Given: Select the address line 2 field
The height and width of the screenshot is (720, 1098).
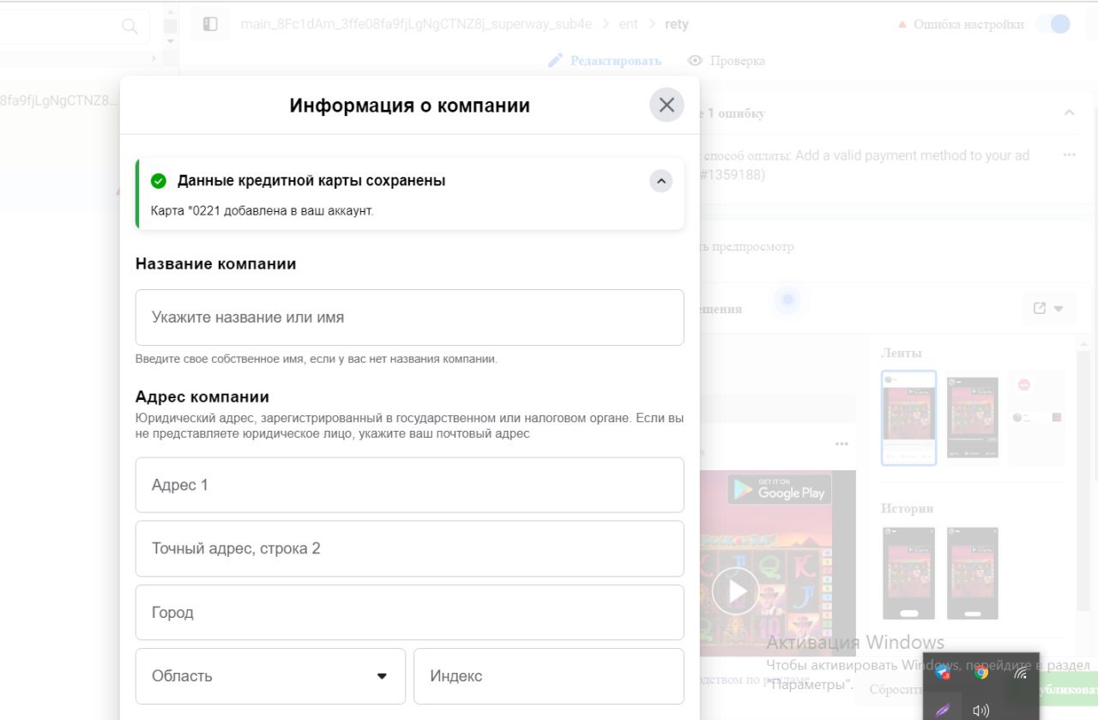Looking at the screenshot, I should tap(409, 548).
